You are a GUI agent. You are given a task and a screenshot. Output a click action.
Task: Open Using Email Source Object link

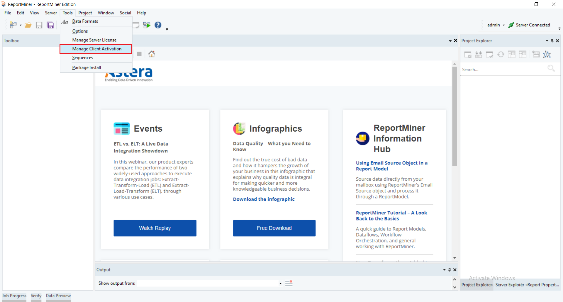(391, 166)
